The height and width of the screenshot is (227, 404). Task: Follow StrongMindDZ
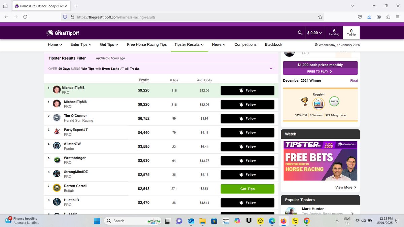click(247, 175)
